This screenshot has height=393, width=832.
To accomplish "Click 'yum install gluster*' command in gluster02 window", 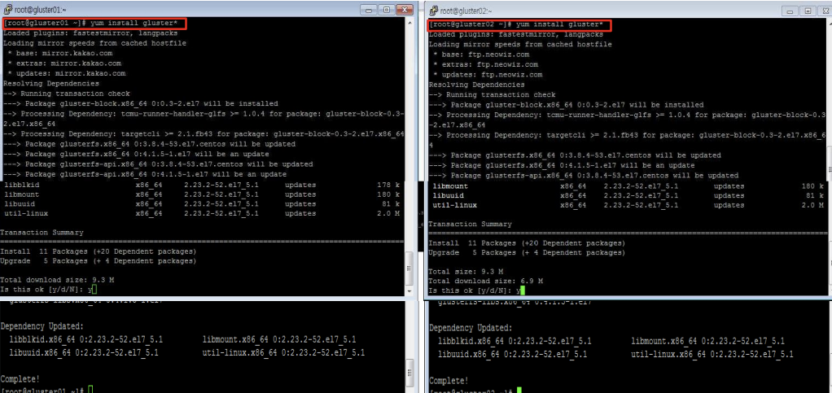I will point(559,24).
